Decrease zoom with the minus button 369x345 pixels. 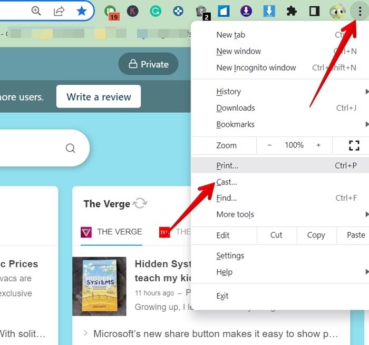(x=269, y=145)
